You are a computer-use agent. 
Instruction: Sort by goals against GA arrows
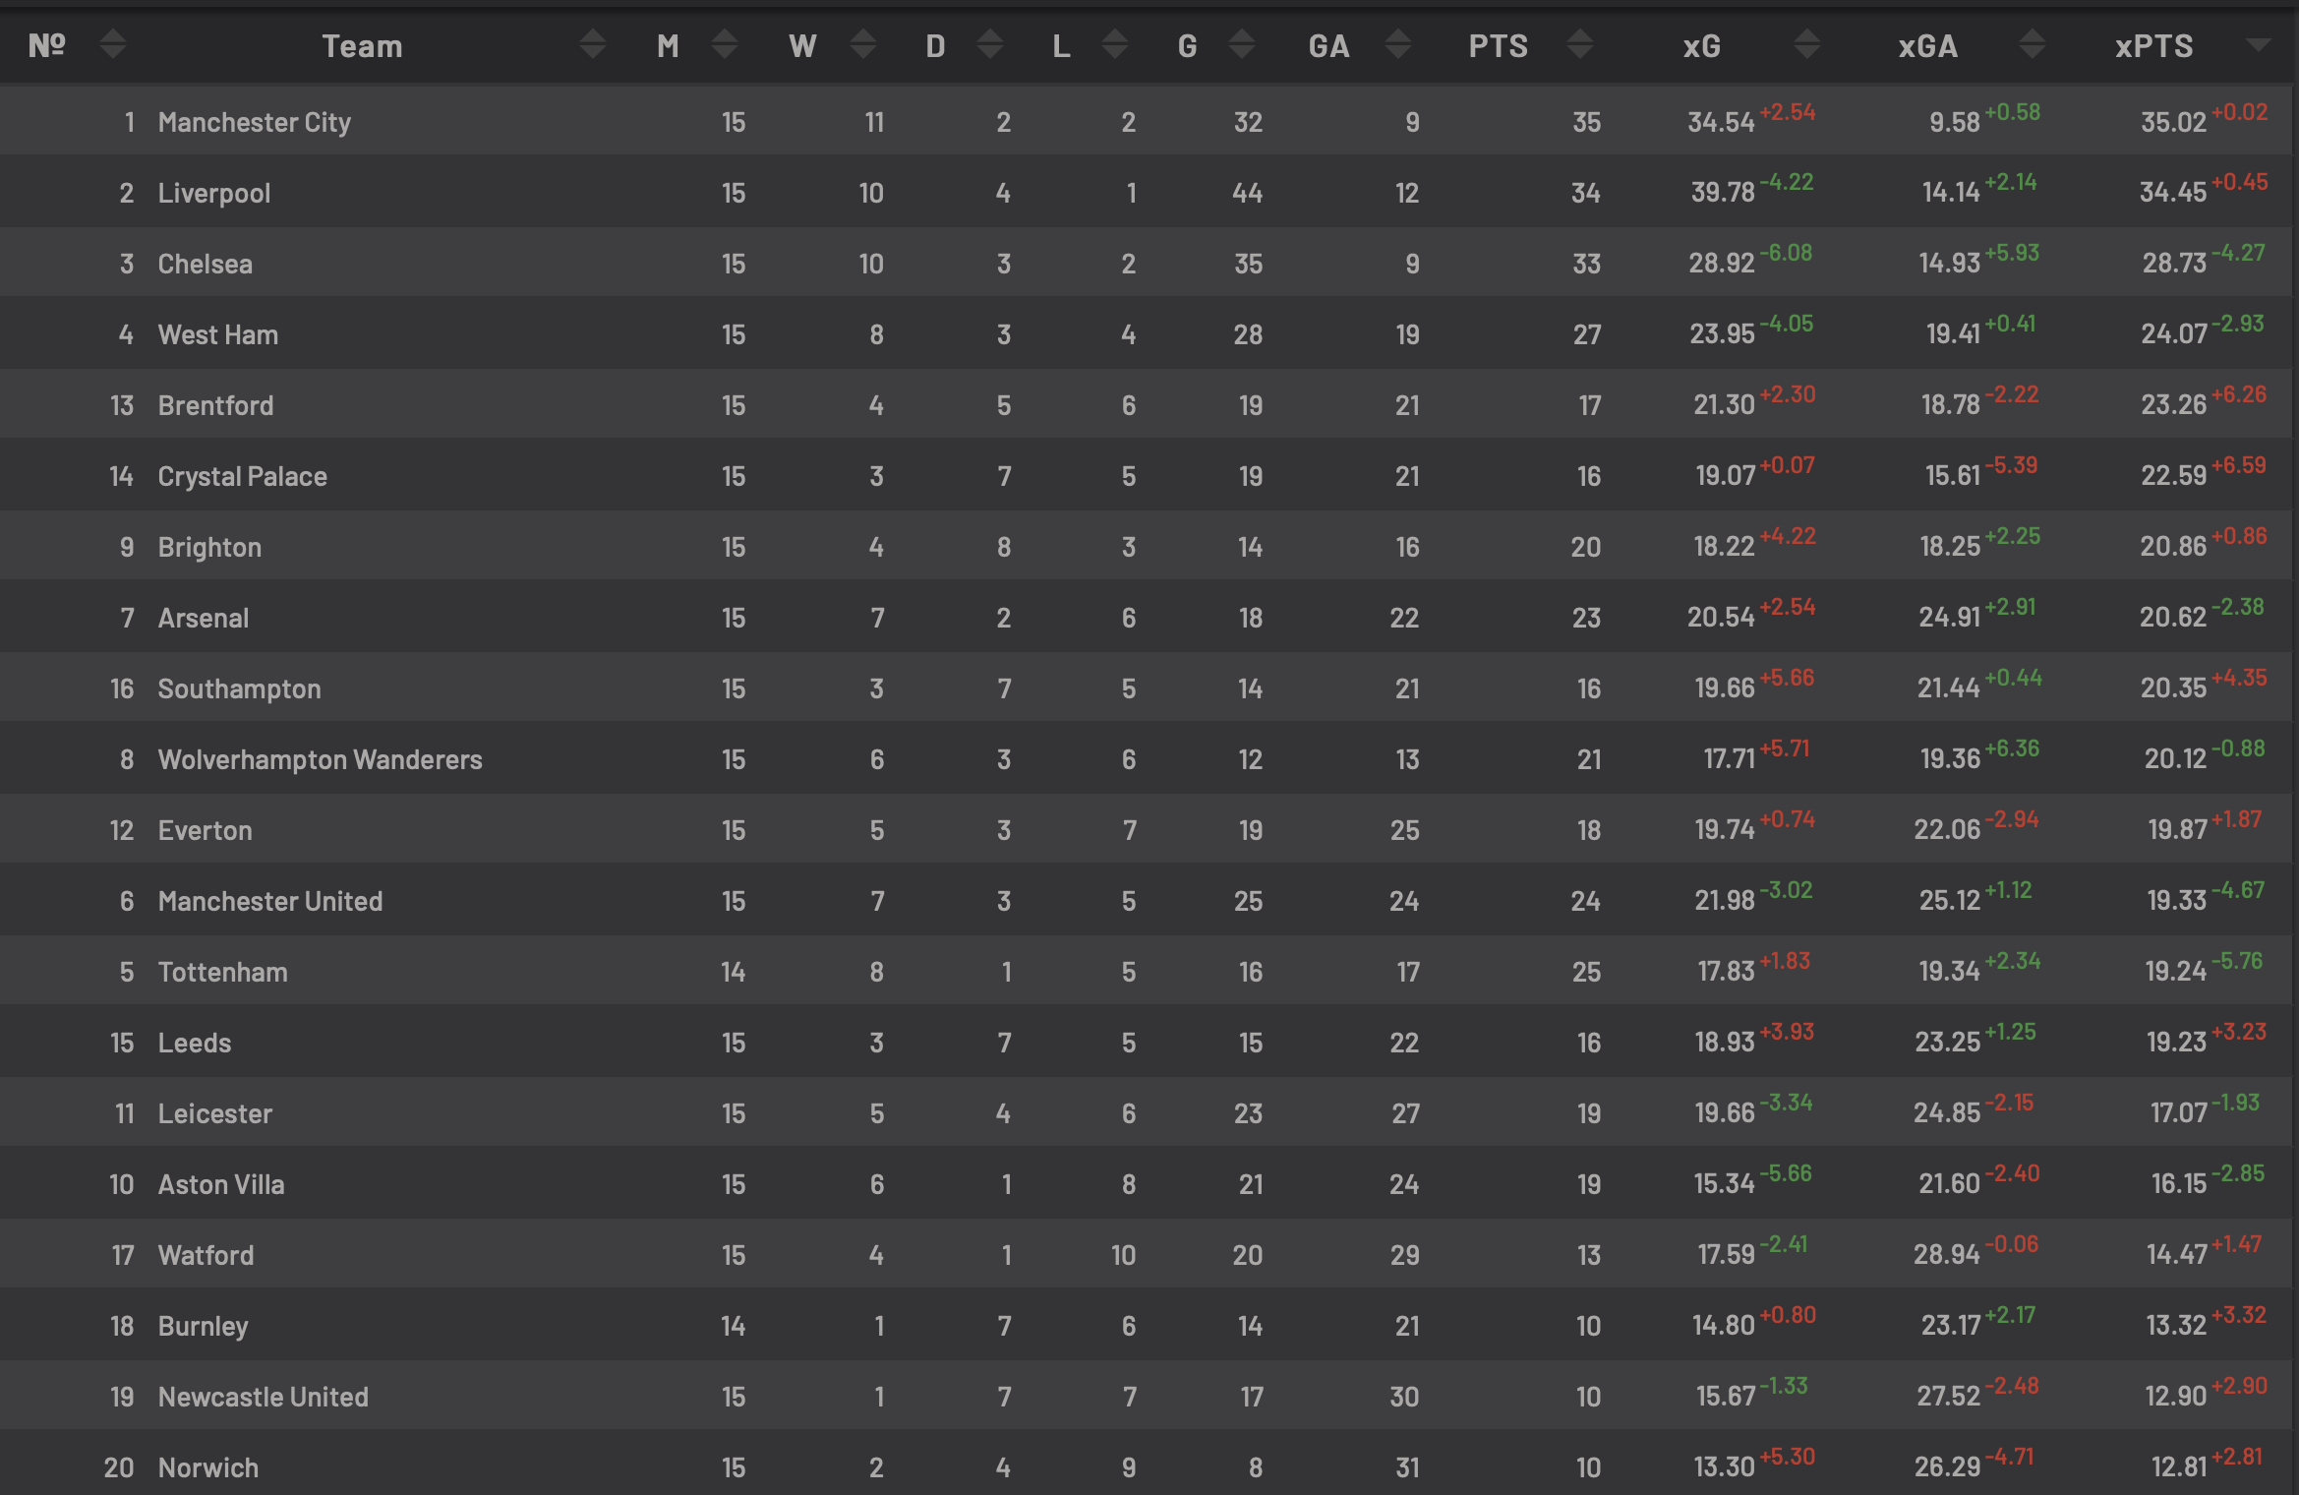pos(1398,44)
